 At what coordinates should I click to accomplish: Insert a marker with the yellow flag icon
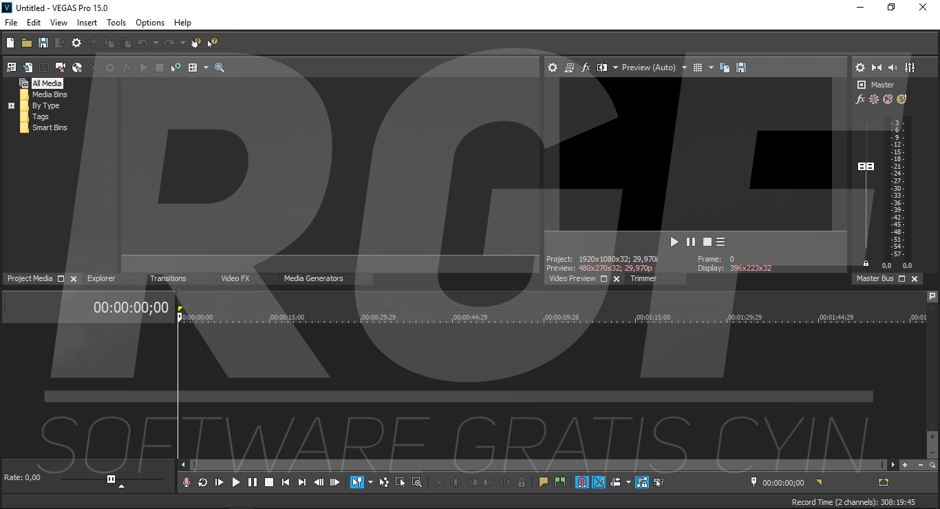[x=543, y=482]
